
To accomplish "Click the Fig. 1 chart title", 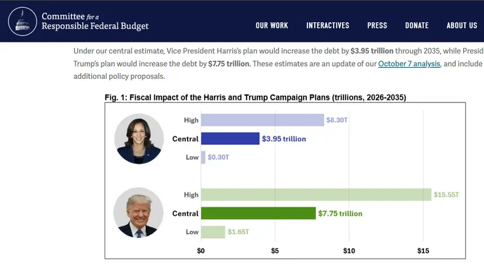I will [255, 98].
